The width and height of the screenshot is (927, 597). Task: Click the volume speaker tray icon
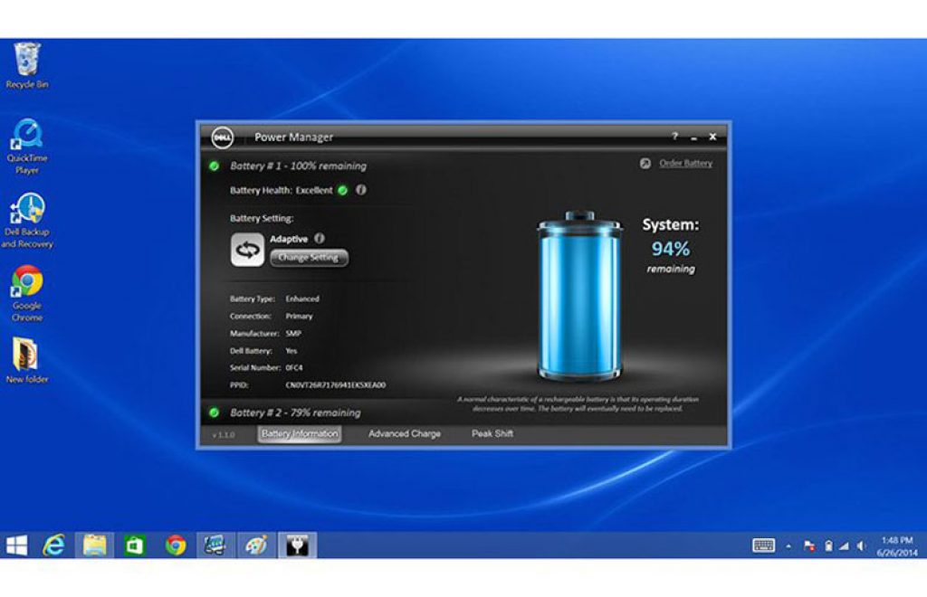(x=861, y=546)
